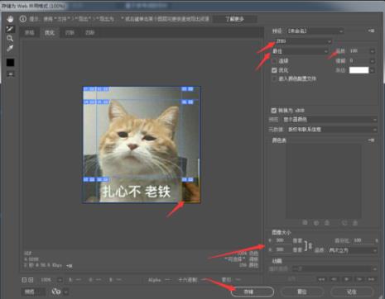Image resolution: width=385 pixels, height=299 pixels.
Task: Open the compression quality 最佳 dropdown
Action: point(300,51)
